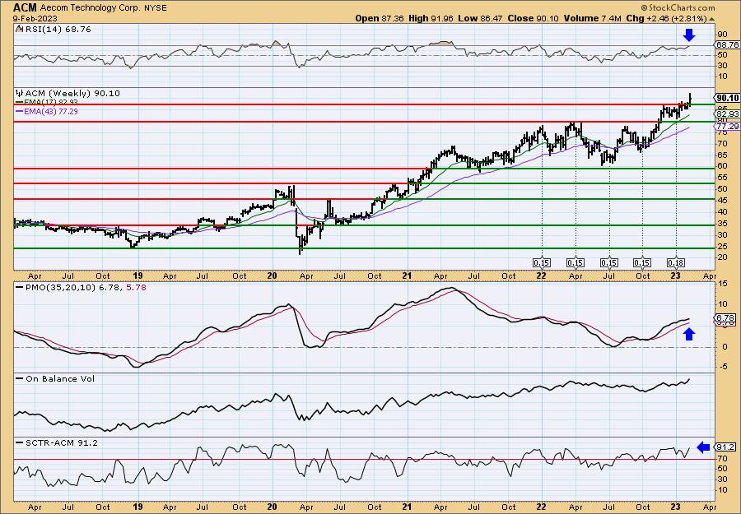The width and height of the screenshot is (741, 514).
Task: Click the ACM ticker symbol in the header
Action: click(x=25, y=7)
